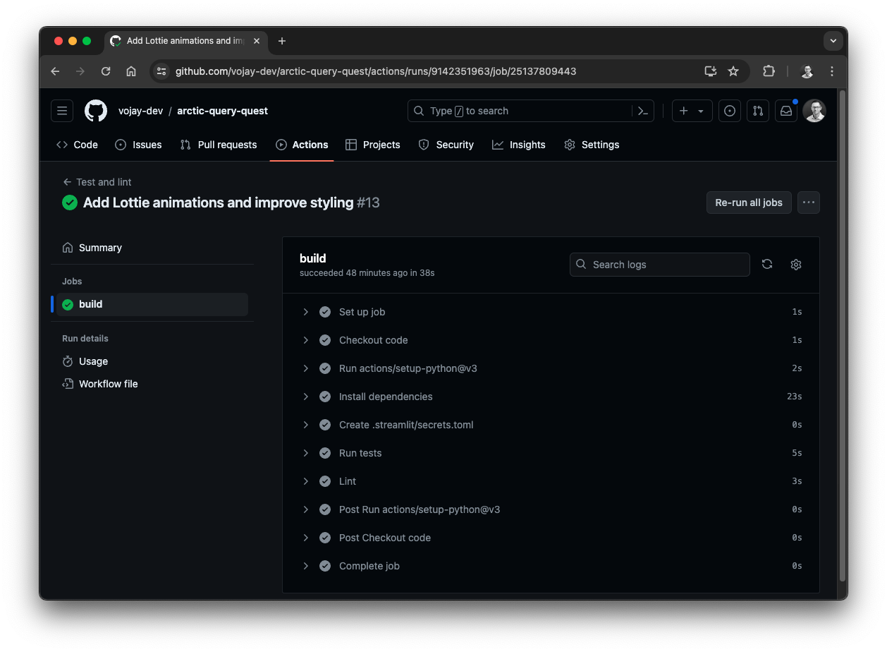This screenshot has height=652, width=887.
Task: Switch to the Insights tab
Action: 519,145
